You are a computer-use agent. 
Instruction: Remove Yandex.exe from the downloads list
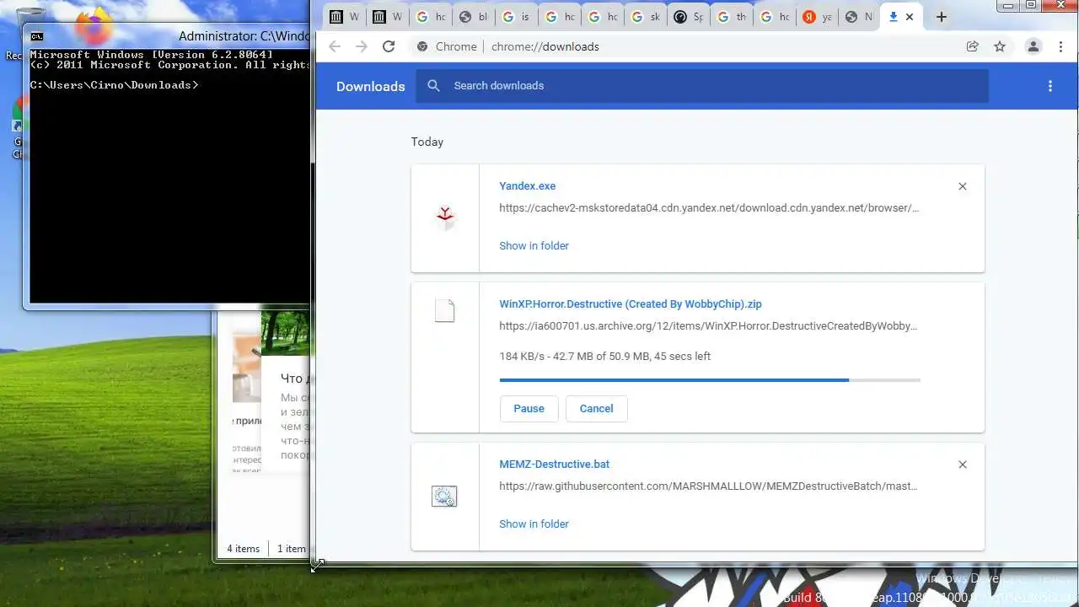[x=963, y=186]
